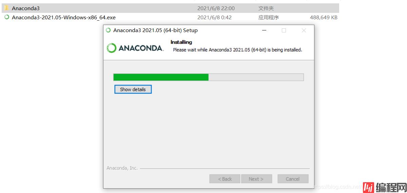
Task: Close the Anaconda3 Setup window
Action: tap(304, 30)
